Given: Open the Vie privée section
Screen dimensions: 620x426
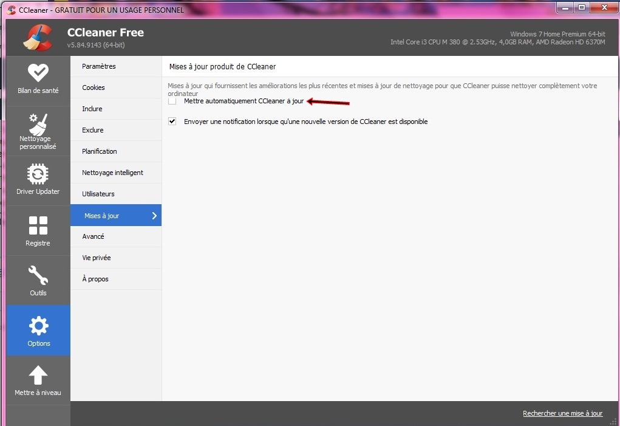Looking at the screenshot, I should (116, 258).
